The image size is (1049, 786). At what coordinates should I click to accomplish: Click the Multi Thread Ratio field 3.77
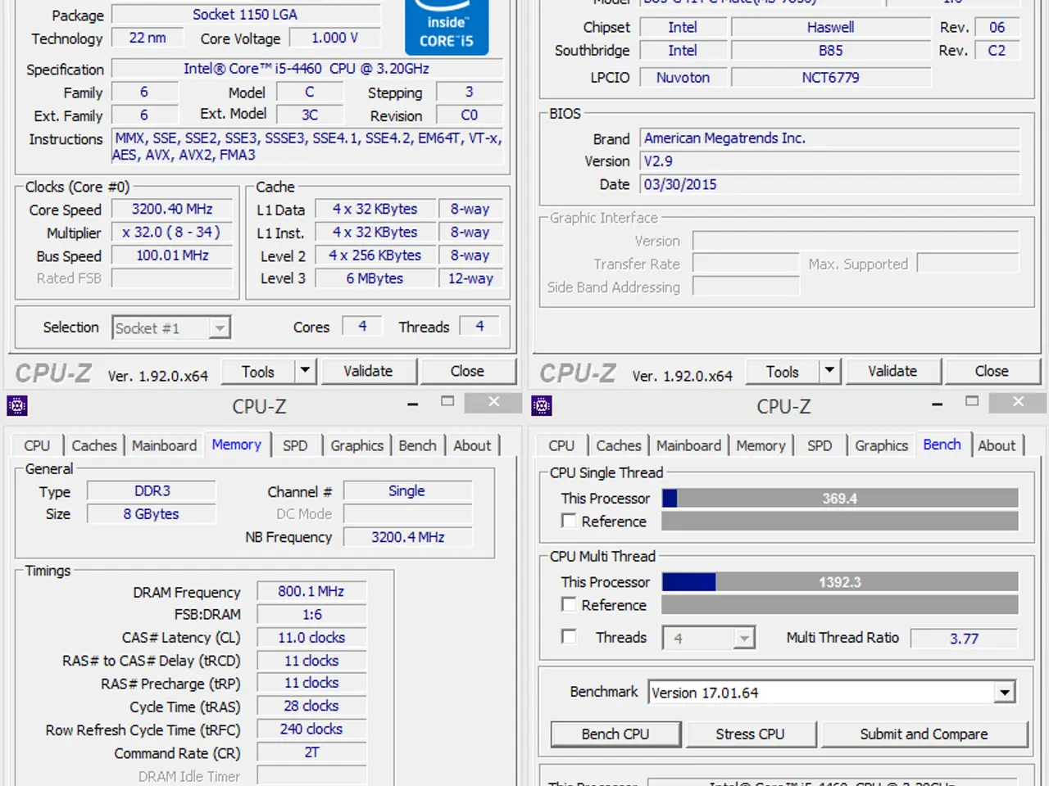964,638
